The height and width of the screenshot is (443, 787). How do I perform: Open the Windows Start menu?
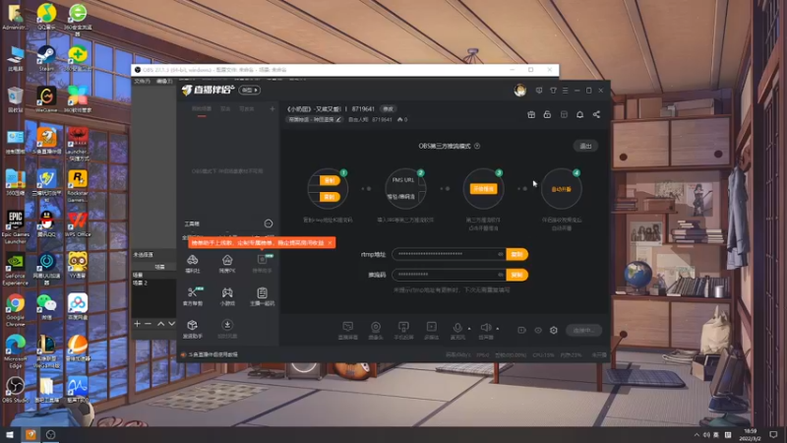pos(10,434)
